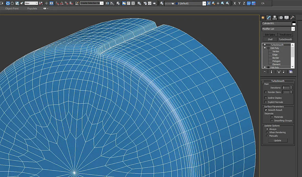Click Select Objects in Current Layer icon
This screenshot has height=177, width=302.
tap(222, 3)
